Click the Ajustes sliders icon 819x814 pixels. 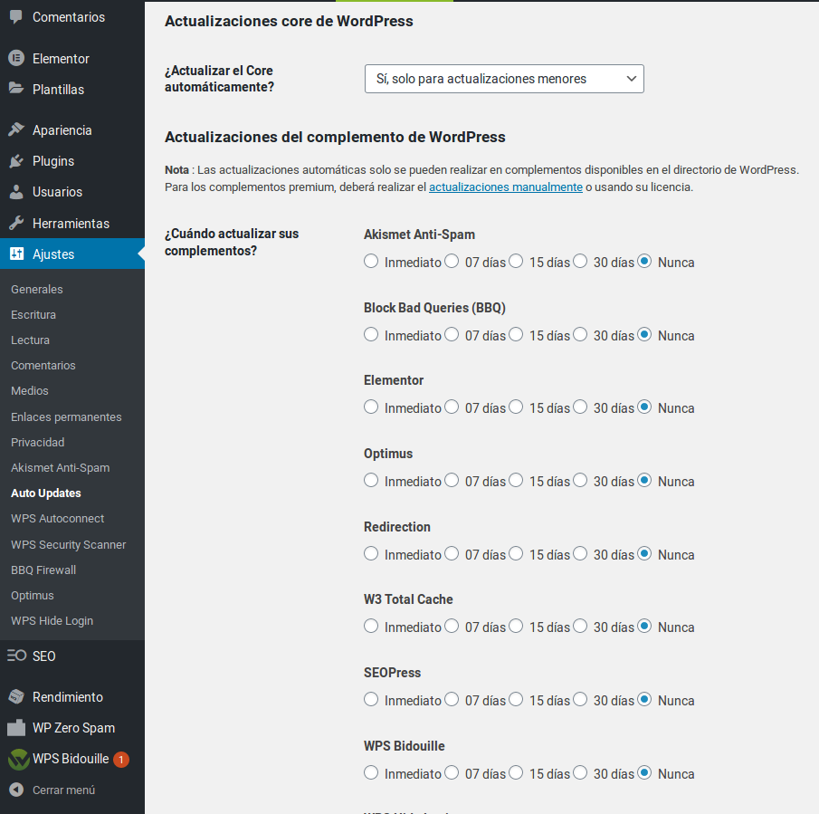[x=16, y=254]
